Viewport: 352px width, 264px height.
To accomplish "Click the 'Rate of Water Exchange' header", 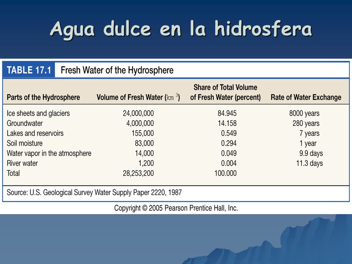I will pyautogui.click(x=306, y=97).
